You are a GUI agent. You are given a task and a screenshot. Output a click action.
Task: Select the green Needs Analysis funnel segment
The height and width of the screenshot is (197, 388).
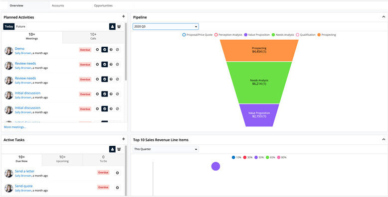point(259,83)
